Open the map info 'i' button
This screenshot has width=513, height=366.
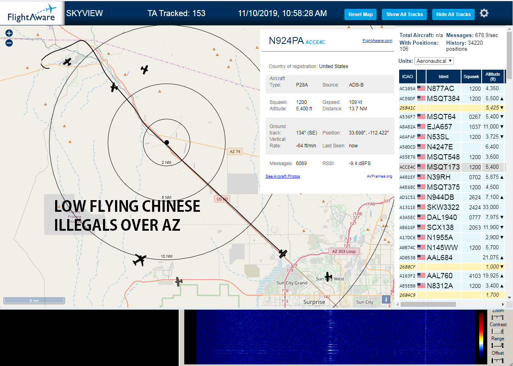(385, 299)
